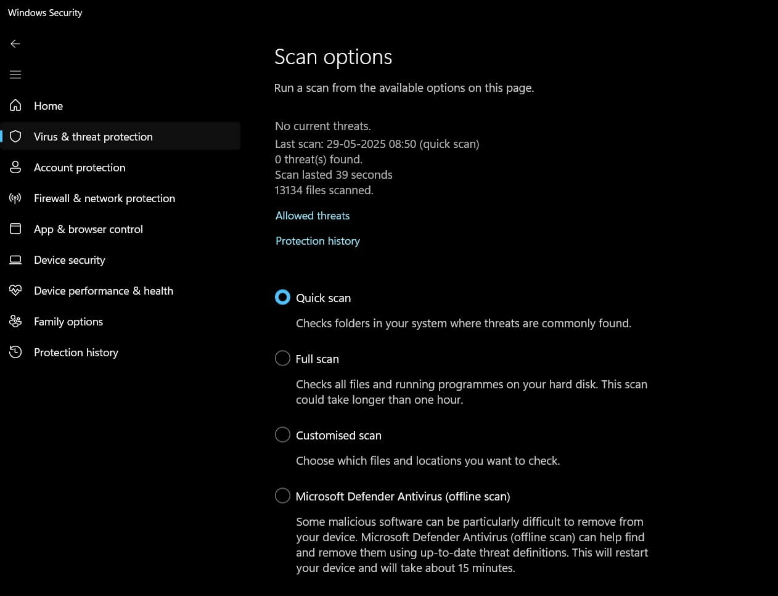
Task: Open the Allowed threats link
Action: click(312, 215)
